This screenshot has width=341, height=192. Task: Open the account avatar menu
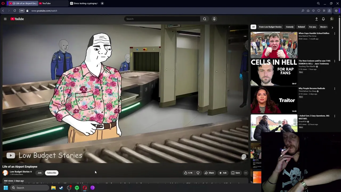pos(332,19)
